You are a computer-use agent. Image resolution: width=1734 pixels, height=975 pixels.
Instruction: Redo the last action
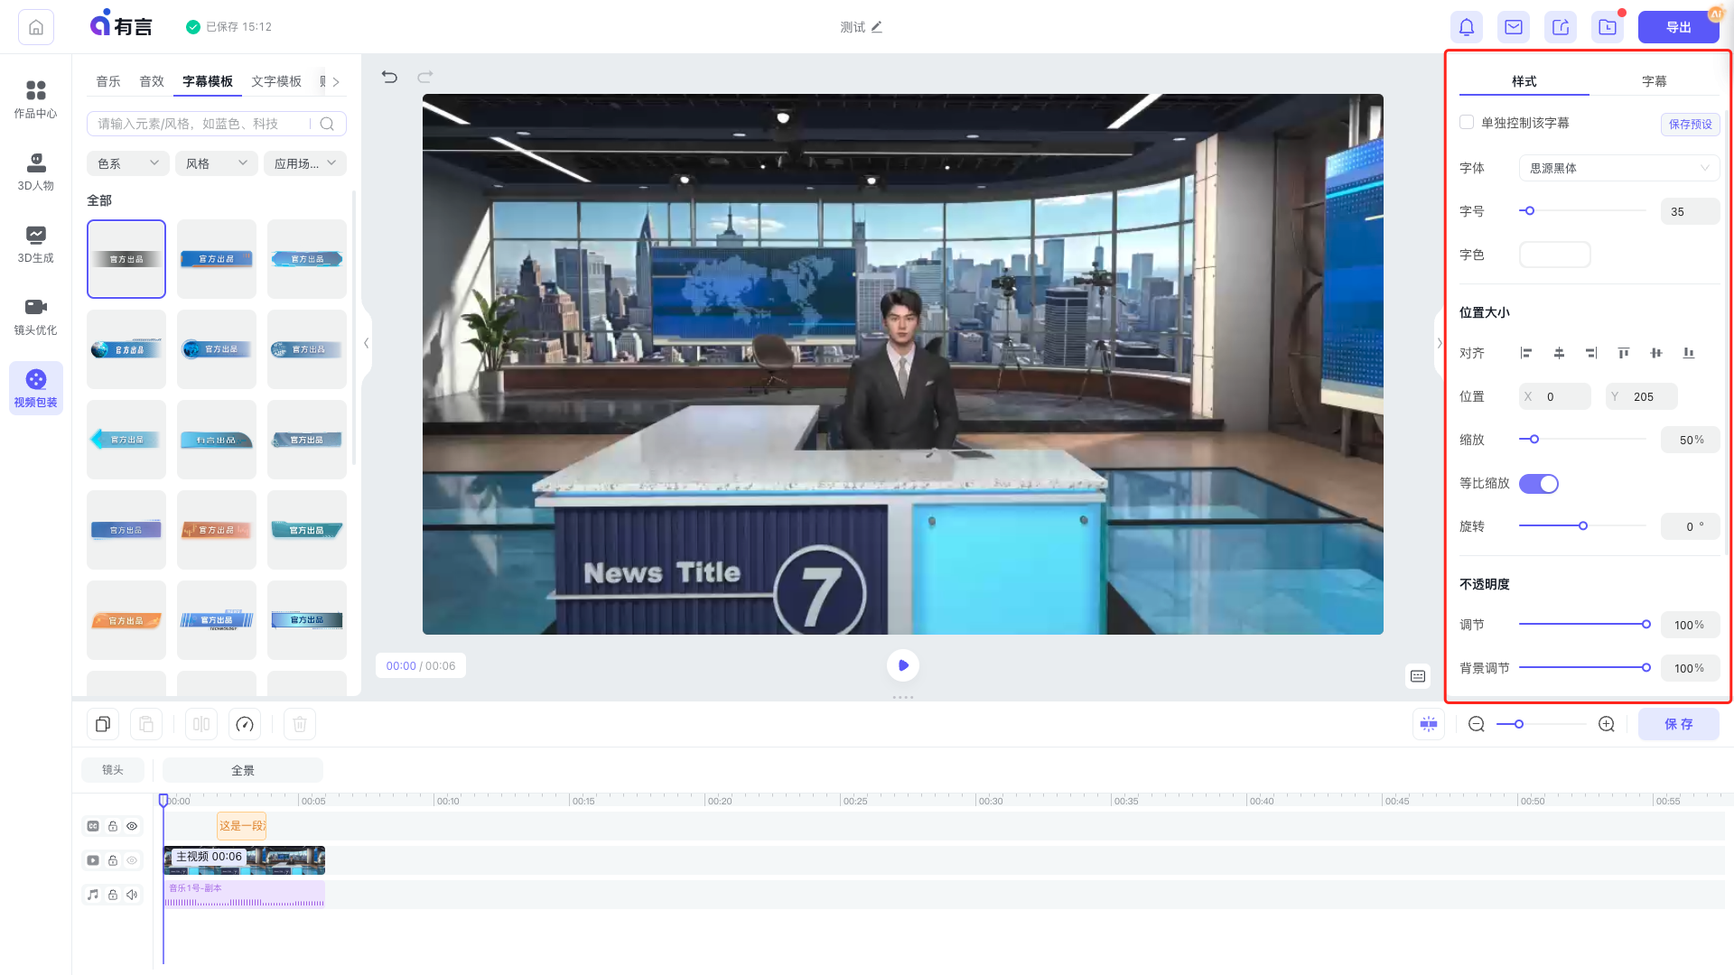(x=425, y=77)
